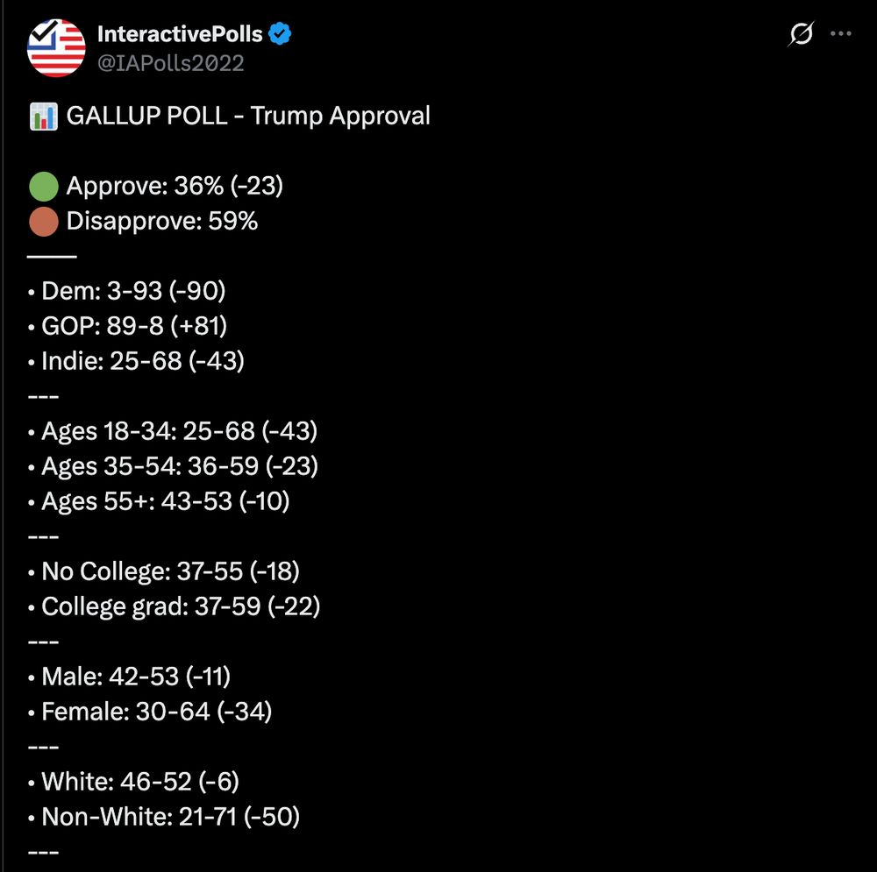The width and height of the screenshot is (877, 872).
Task: Click the @IAPolls2022 handle
Action: click(172, 63)
